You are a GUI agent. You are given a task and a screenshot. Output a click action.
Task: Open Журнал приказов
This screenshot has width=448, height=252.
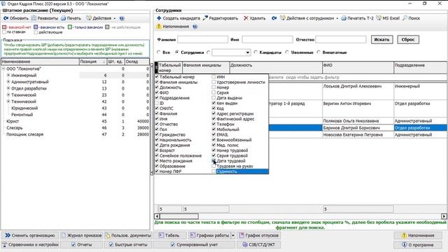click(81, 235)
